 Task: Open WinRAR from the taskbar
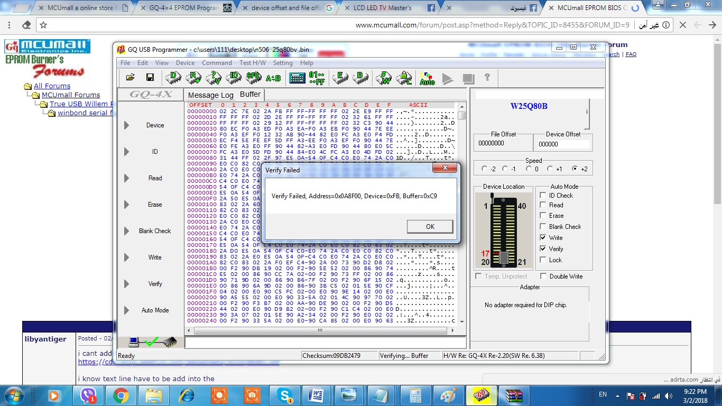[514, 395]
